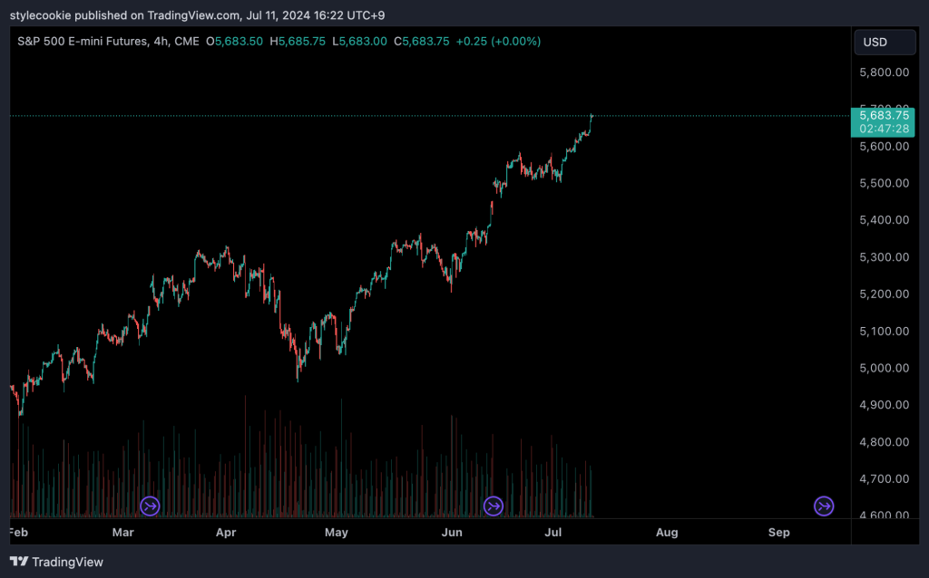Click the Close value 5,683.75 in legend
The image size is (929, 578).
[425, 42]
